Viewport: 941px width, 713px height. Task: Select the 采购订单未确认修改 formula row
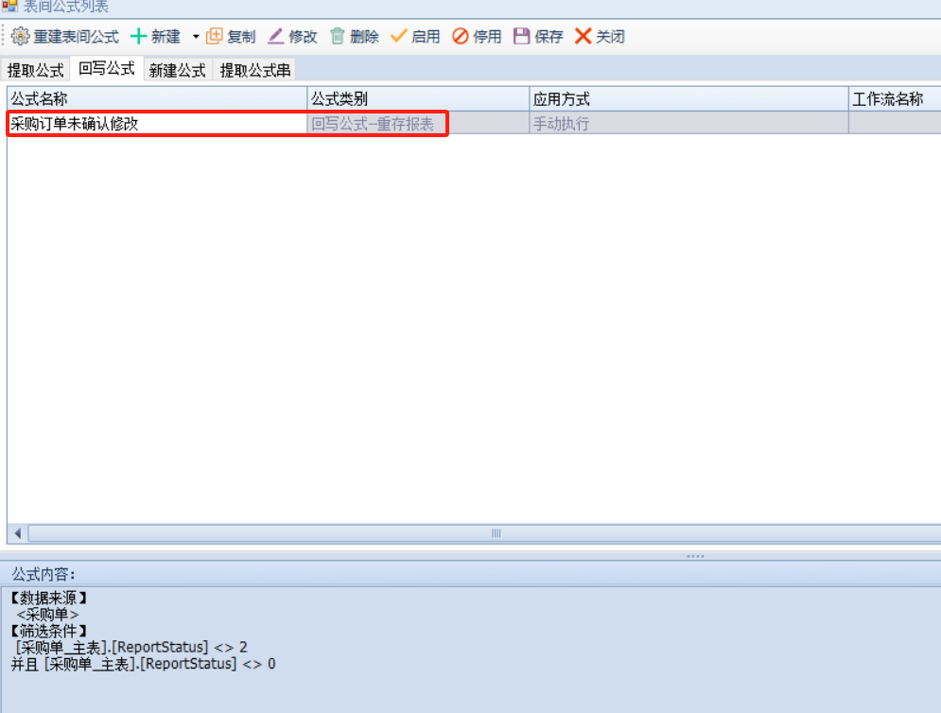point(157,123)
